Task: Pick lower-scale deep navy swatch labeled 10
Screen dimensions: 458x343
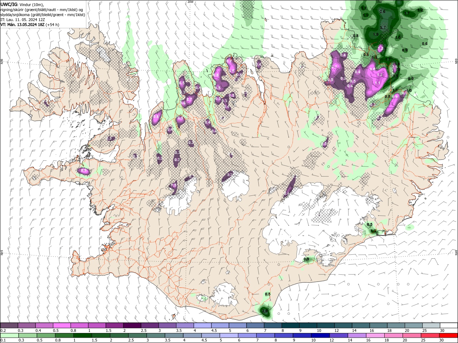Action: [320, 335]
